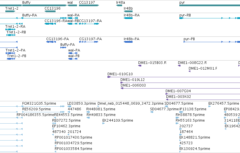Click the Ir48a gene arrow
The image size is (240, 153).
[x=119, y=5]
